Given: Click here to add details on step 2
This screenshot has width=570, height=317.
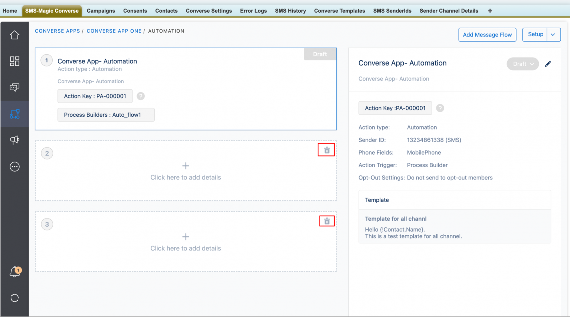Looking at the screenshot, I should 186,177.
